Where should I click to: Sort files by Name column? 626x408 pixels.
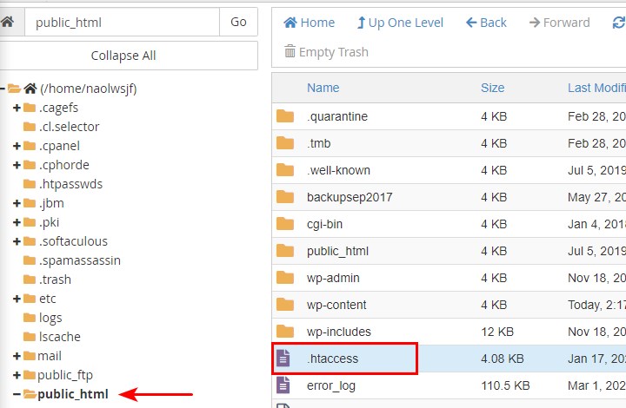[323, 88]
